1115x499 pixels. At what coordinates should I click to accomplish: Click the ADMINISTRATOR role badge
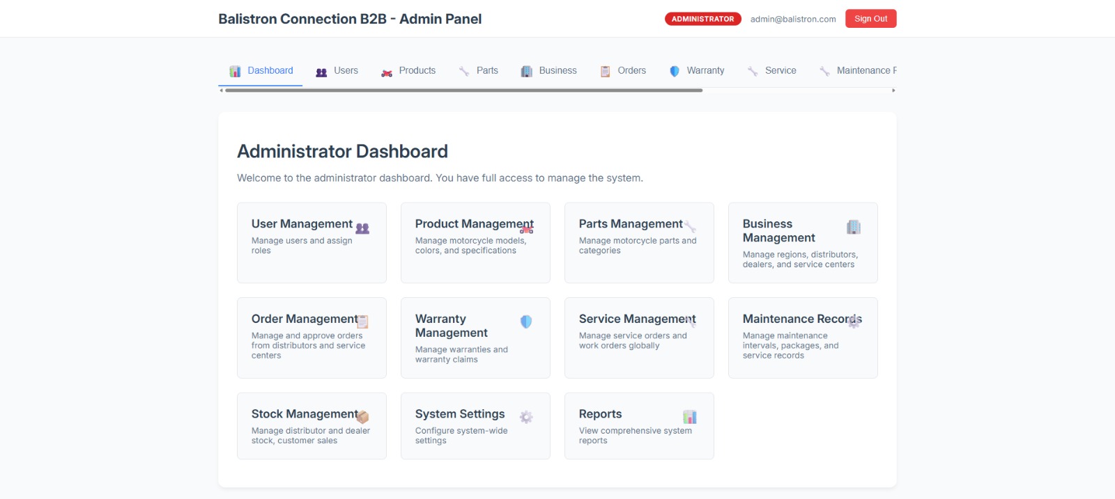pyautogui.click(x=702, y=19)
